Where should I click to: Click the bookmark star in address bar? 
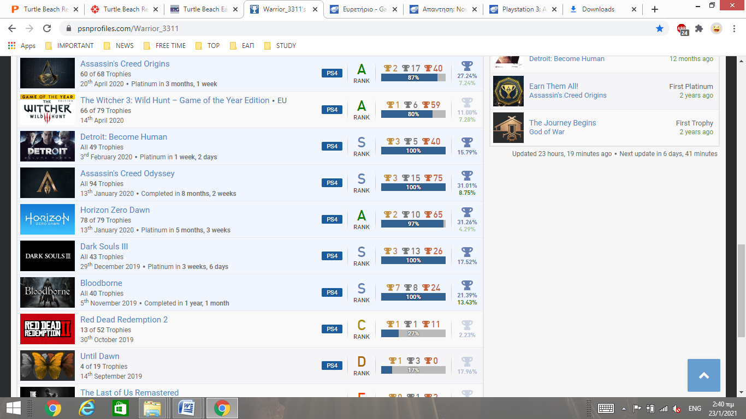click(x=660, y=28)
